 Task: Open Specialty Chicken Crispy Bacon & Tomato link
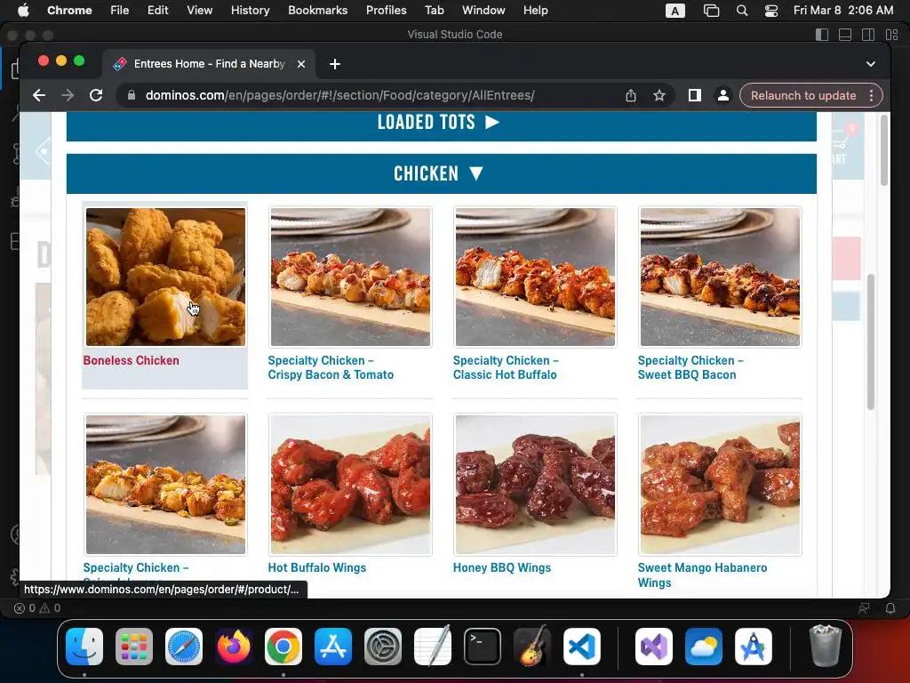[331, 367]
